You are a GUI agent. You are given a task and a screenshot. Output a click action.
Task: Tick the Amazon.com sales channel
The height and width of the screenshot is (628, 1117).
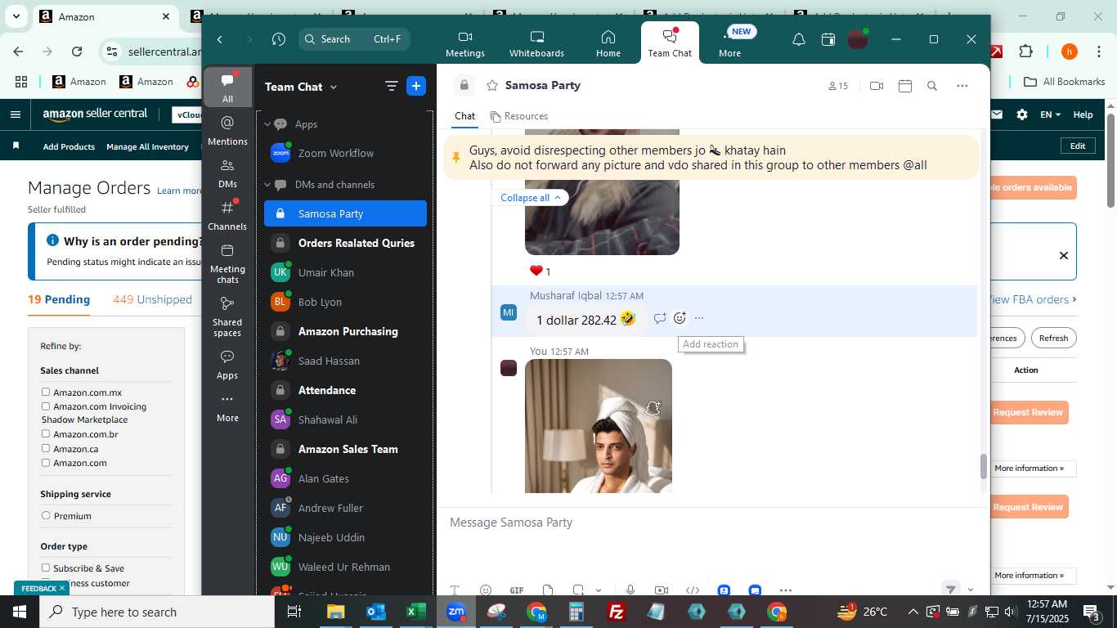[46, 463]
